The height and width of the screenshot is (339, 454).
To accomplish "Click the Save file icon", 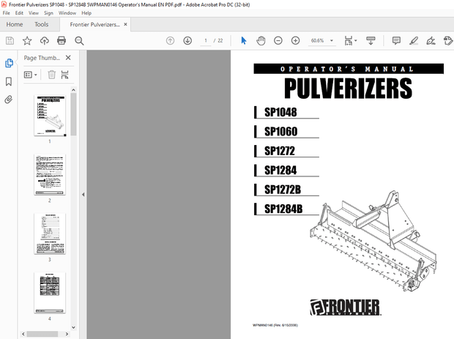I will tap(10, 41).
